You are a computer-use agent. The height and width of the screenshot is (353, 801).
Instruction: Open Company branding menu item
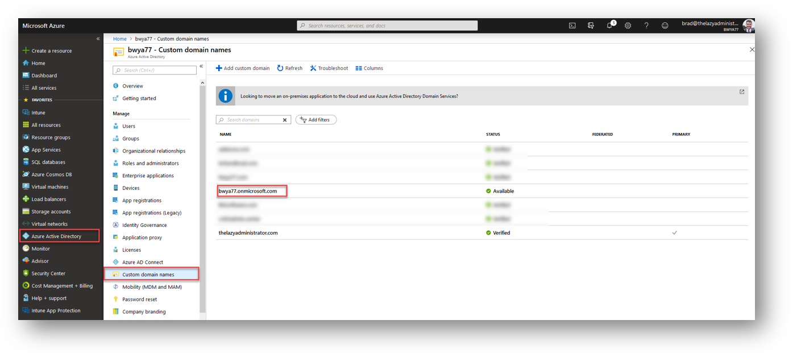pyautogui.click(x=144, y=312)
